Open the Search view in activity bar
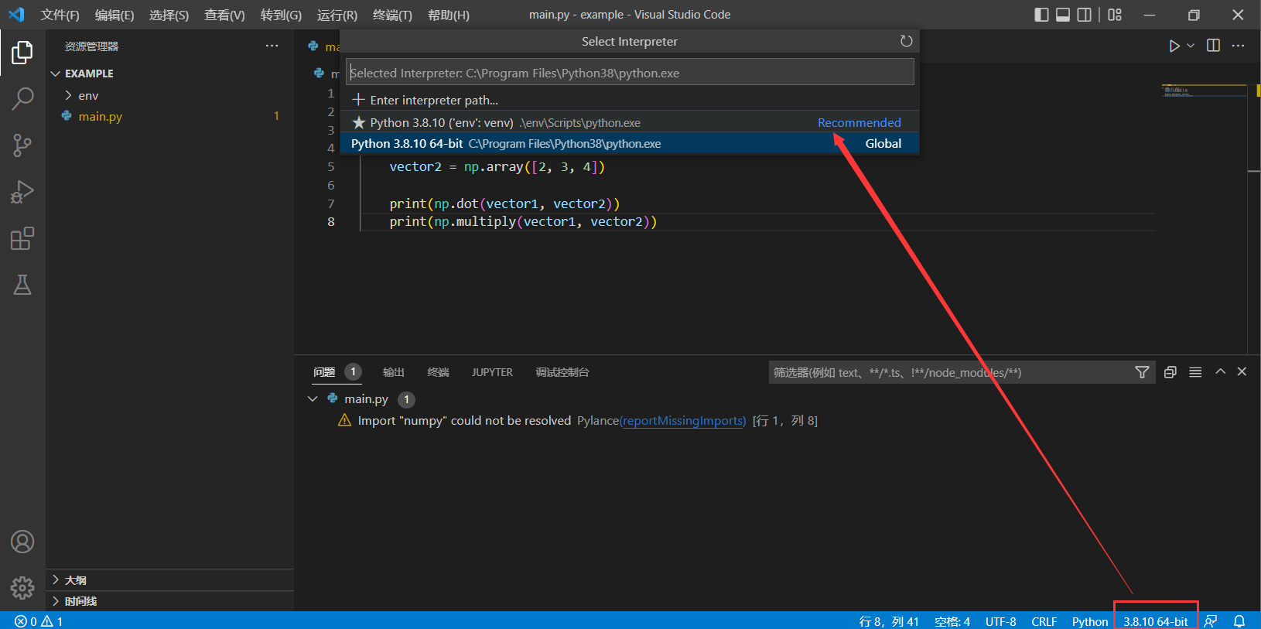 click(x=22, y=98)
